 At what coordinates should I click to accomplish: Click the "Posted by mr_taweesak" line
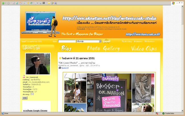pos(79,65)
